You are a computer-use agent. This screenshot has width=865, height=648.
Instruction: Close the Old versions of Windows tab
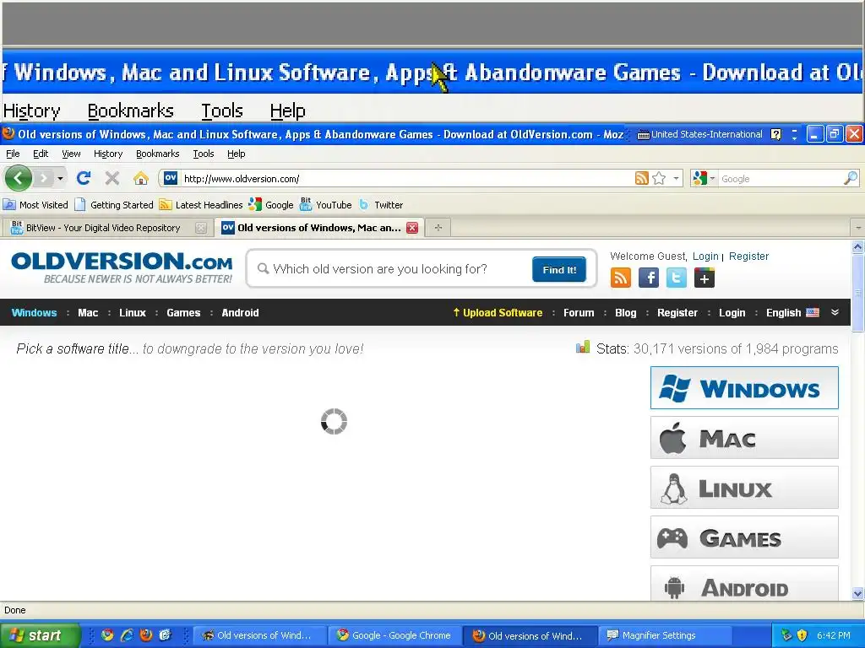pos(412,228)
